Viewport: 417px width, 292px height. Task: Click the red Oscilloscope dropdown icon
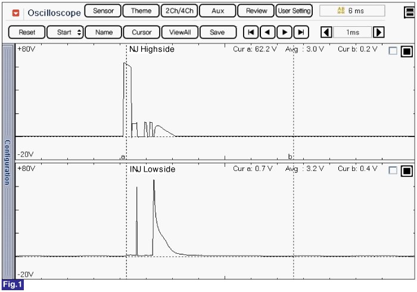16,12
